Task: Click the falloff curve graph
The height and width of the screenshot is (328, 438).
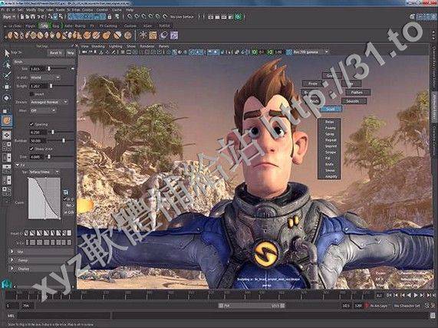Action: point(44,198)
